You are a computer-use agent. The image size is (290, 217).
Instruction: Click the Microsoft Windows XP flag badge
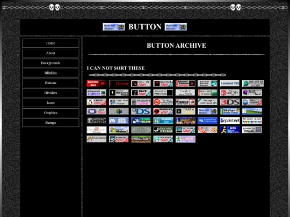(x=119, y=130)
